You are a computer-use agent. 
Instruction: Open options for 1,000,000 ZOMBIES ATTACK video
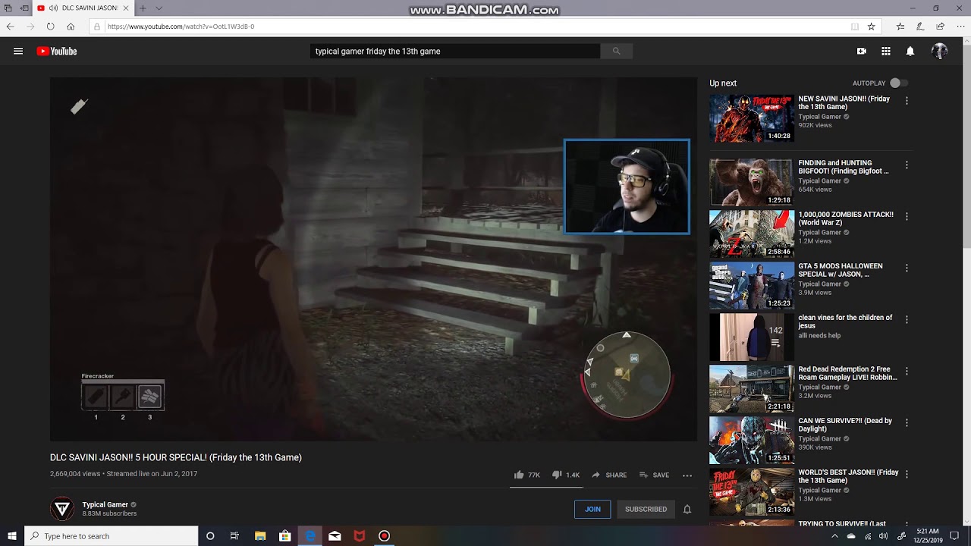pyautogui.click(x=907, y=216)
